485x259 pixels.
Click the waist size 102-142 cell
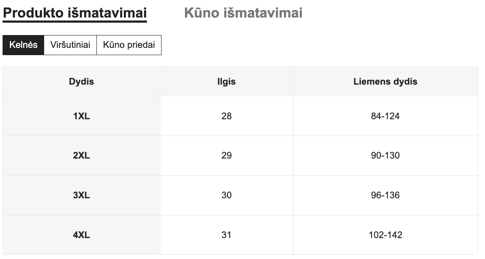[385, 235]
